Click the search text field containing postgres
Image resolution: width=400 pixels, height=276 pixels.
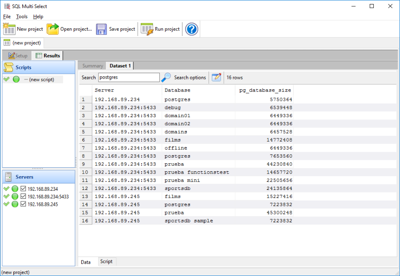pyautogui.click(x=128, y=77)
